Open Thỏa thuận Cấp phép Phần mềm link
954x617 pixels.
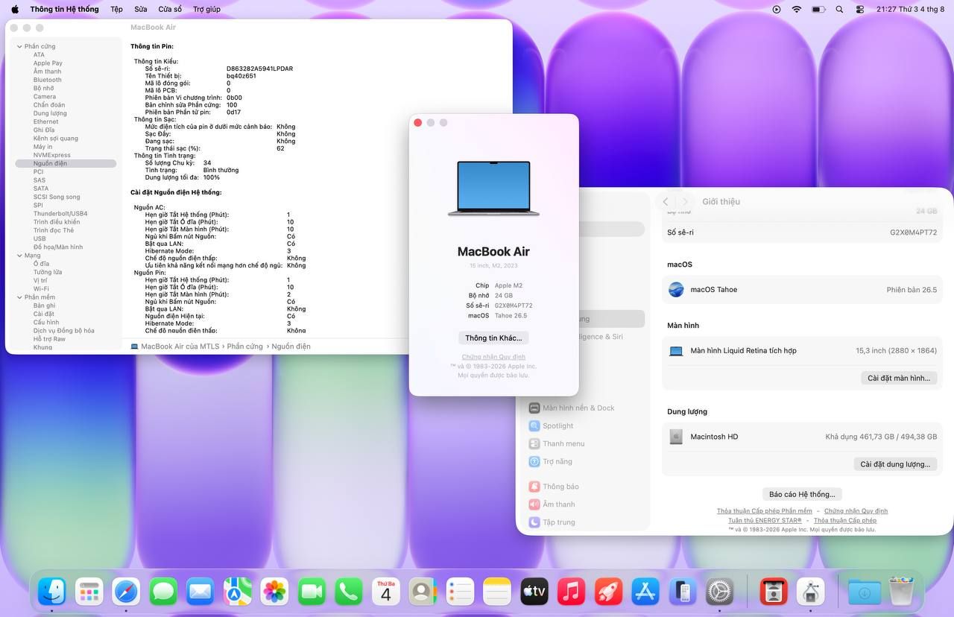coord(765,511)
